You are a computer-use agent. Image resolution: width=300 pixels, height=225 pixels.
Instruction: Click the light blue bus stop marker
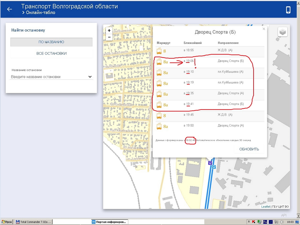pyautogui.click(x=214, y=167)
